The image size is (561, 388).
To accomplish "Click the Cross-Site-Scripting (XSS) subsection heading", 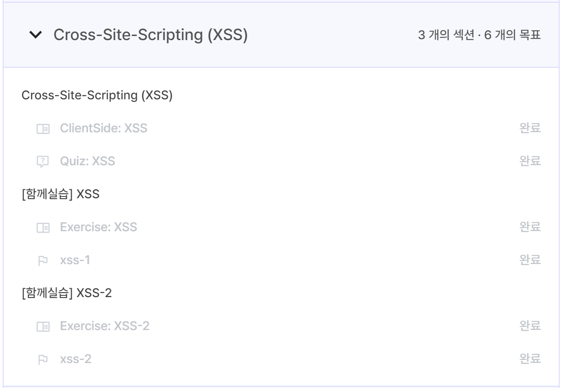I will coord(97,96).
